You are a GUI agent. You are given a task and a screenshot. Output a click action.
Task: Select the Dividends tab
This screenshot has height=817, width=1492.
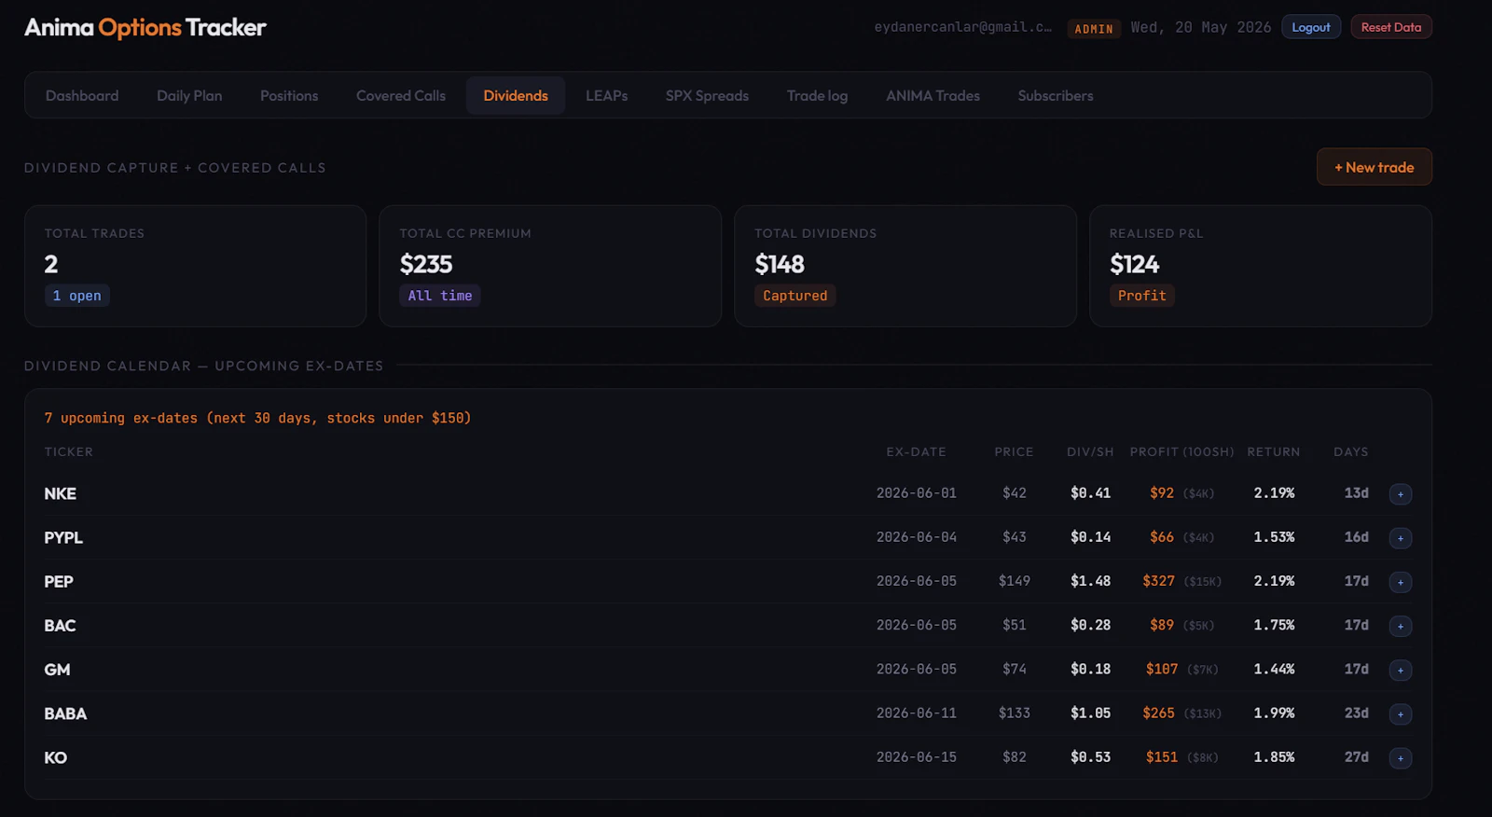click(516, 95)
